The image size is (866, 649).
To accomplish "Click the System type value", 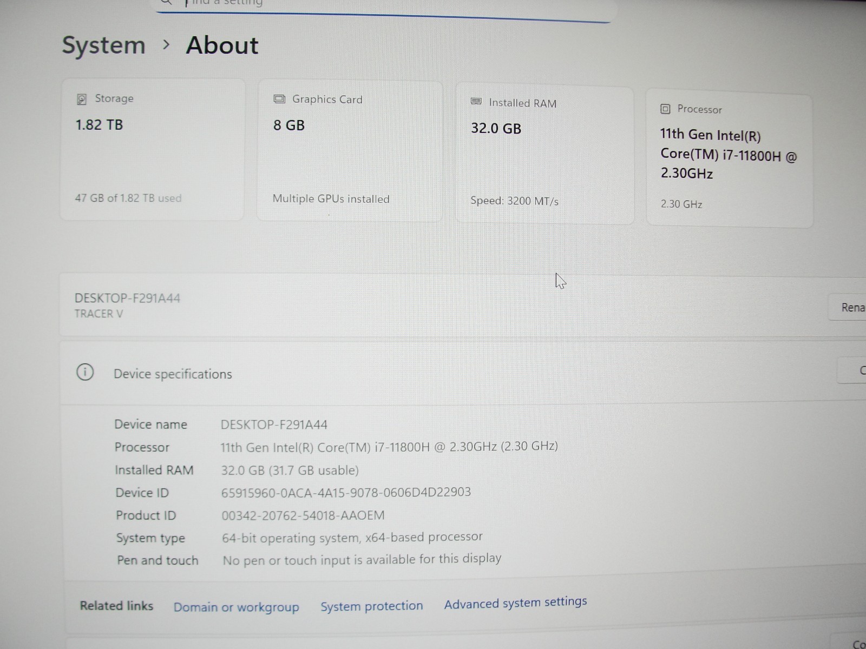I will tap(352, 537).
